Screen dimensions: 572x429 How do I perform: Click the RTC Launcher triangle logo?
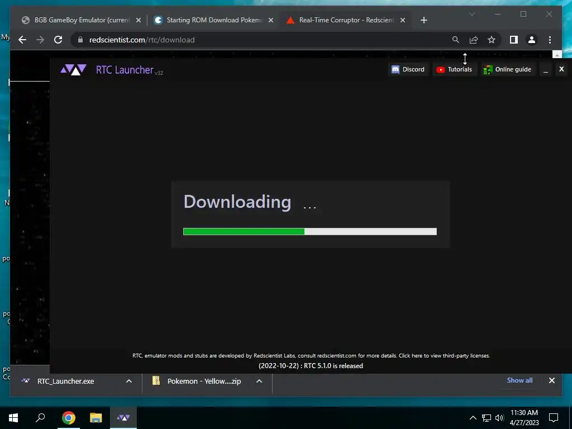(x=73, y=70)
